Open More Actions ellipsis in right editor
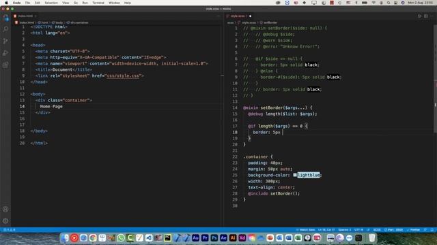437x245 pixels. (432, 16)
